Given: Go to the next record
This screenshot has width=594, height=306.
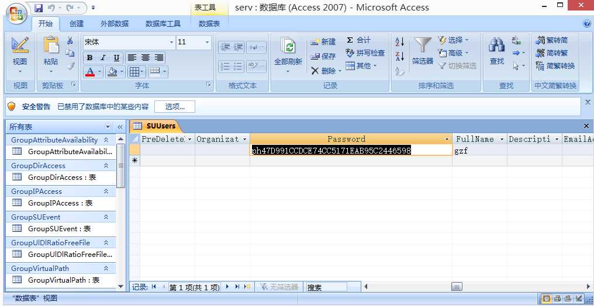Looking at the screenshot, I should [227, 287].
